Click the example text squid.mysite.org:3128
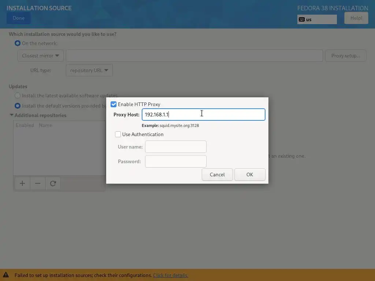The height and width of the screenshot is (281, 375). 179,125
